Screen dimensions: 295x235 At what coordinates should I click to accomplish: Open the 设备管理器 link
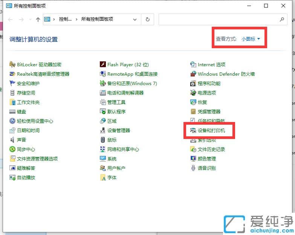tap(118, 131)
